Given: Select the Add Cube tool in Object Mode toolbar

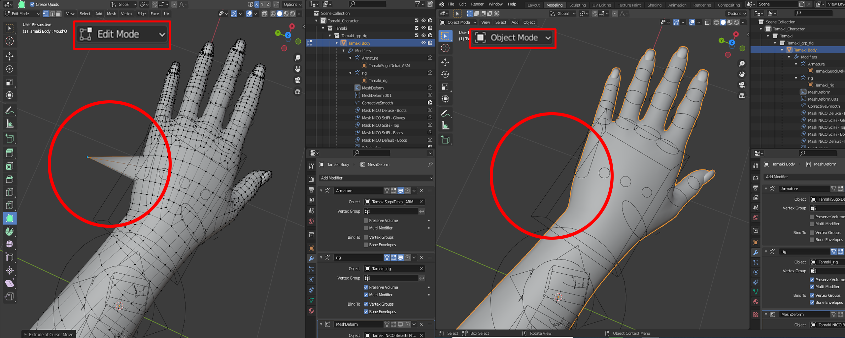Looking at the screenshot, I should [x=445, y=140].
